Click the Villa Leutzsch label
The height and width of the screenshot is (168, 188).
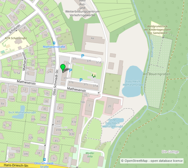(x=64, y=130)
